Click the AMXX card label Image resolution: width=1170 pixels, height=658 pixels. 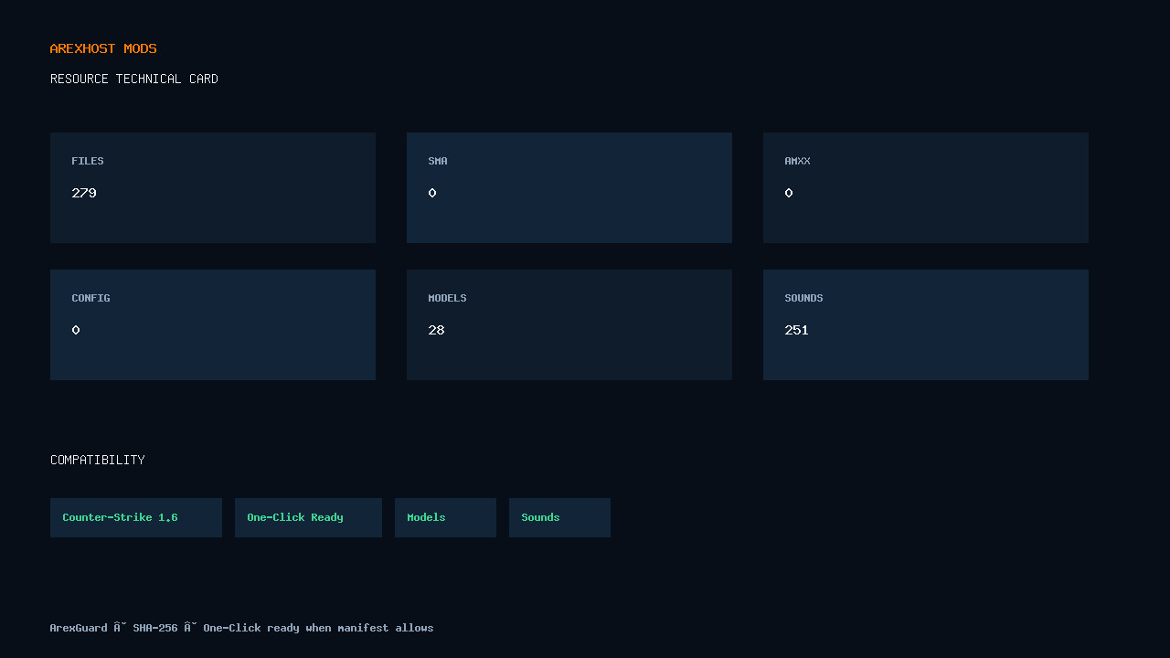797,161
